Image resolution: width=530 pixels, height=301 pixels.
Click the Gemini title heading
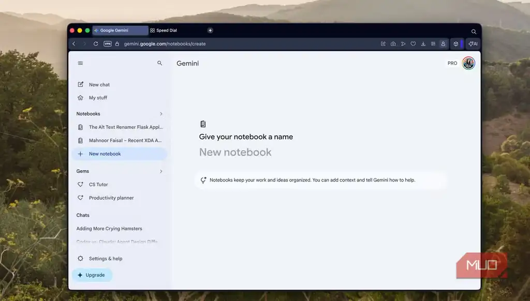click(x=187, y=63)
